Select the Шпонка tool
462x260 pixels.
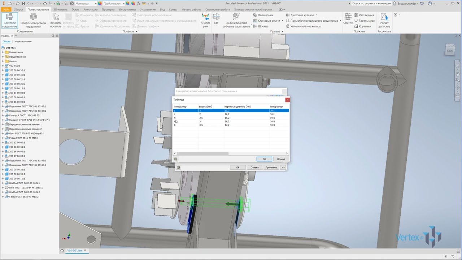[260, 26]
